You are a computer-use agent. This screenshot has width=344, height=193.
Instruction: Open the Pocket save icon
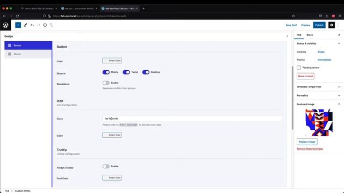point(320,16)
